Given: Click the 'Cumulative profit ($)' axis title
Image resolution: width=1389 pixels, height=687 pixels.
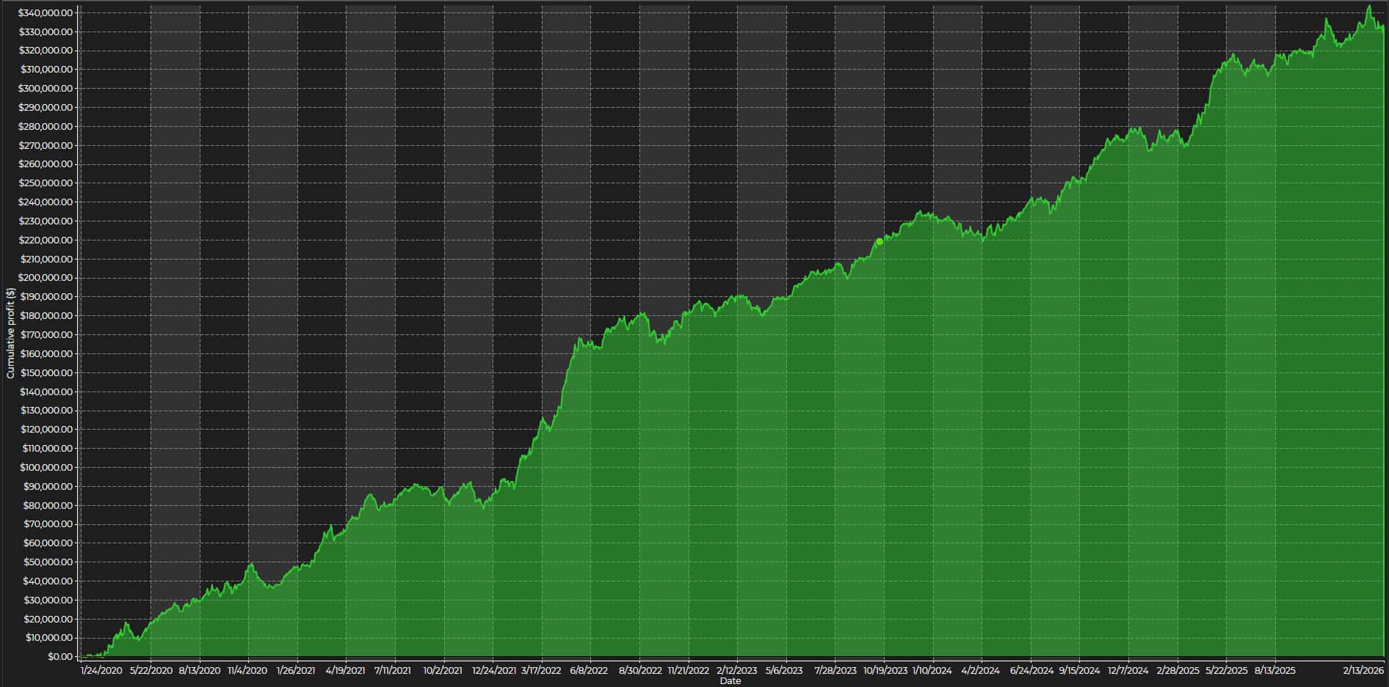Looking at the screenshot, I should (10, 333).
